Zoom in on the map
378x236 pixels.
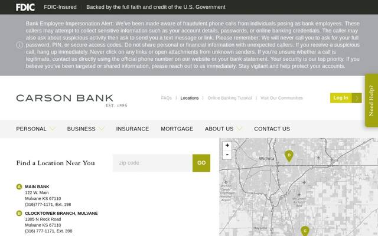pos(227,146)
